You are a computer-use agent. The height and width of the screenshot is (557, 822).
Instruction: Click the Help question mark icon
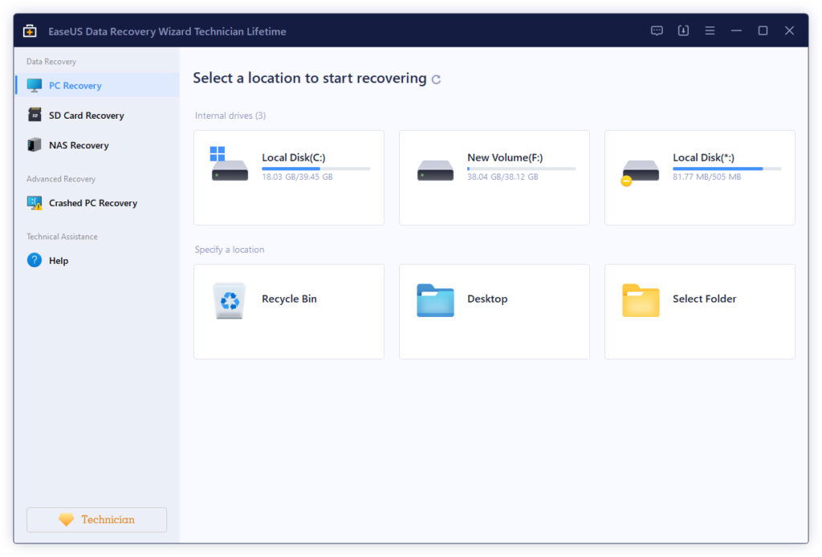(x=35, y=260)
